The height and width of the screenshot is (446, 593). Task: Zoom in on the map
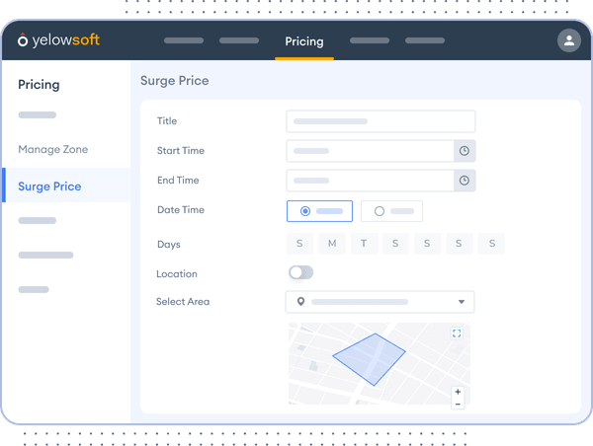458,392
